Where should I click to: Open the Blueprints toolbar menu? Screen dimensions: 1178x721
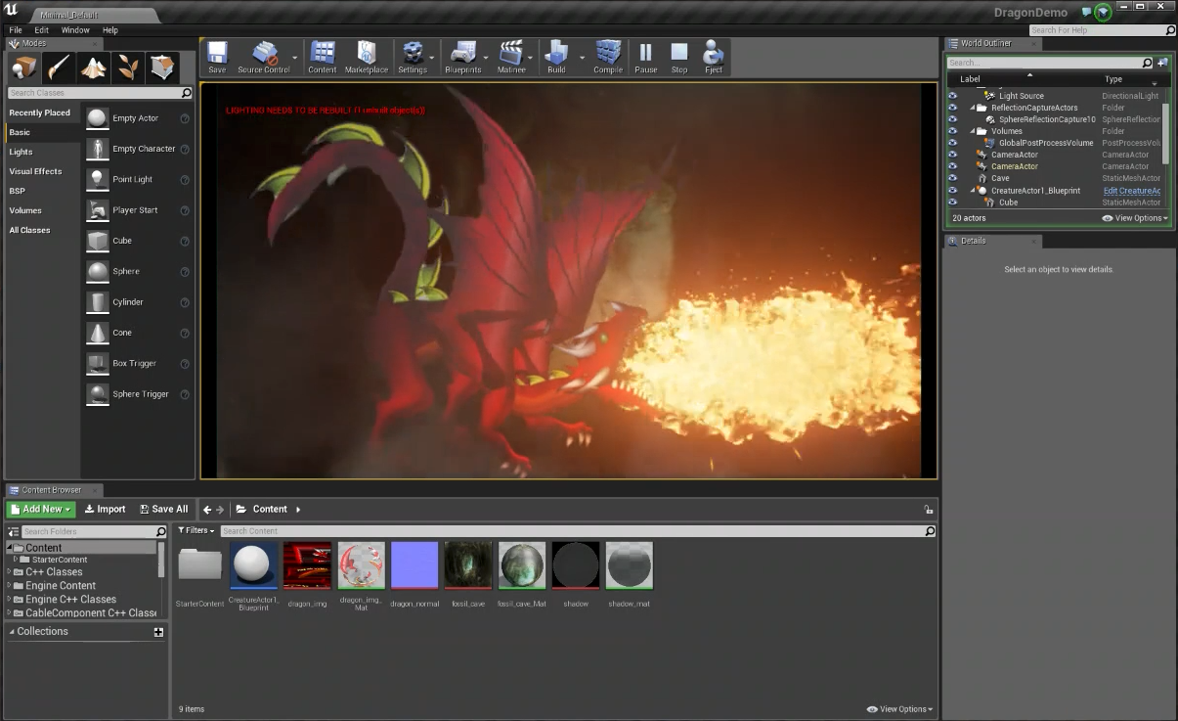coord(463,57)
